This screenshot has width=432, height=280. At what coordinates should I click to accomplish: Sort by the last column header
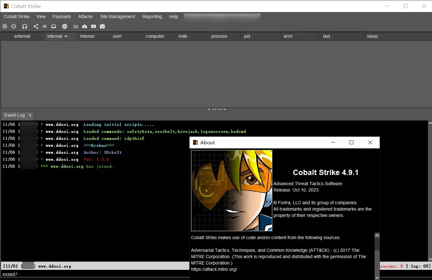[342, 36]
